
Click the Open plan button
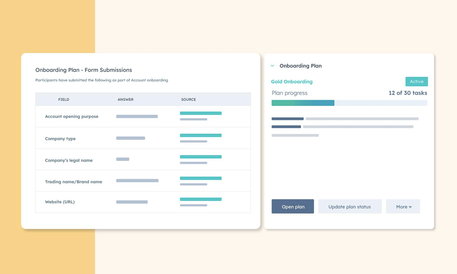coord(293,206)
